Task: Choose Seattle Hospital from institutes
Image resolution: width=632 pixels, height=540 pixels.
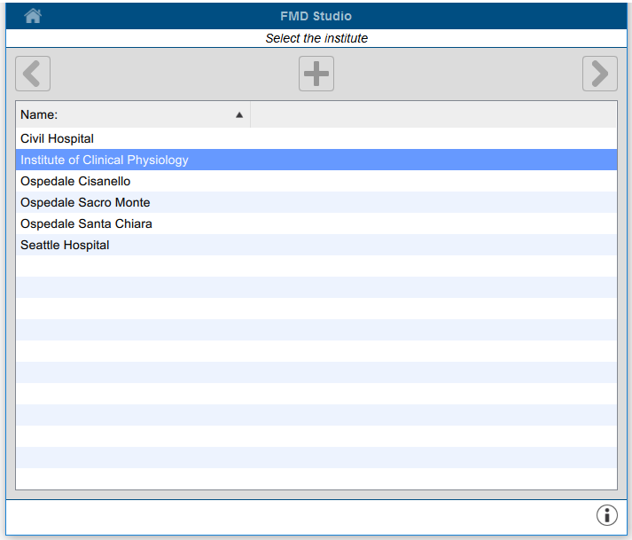Action: [65, 245]
